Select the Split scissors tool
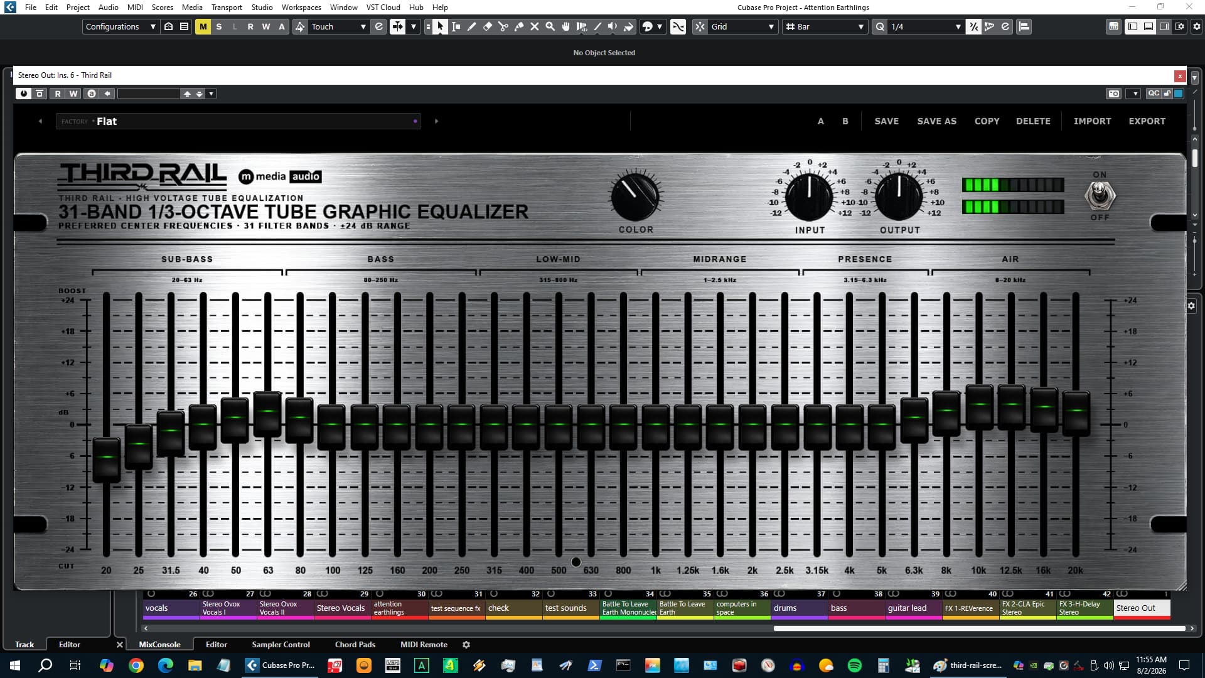 pos(503,26)
